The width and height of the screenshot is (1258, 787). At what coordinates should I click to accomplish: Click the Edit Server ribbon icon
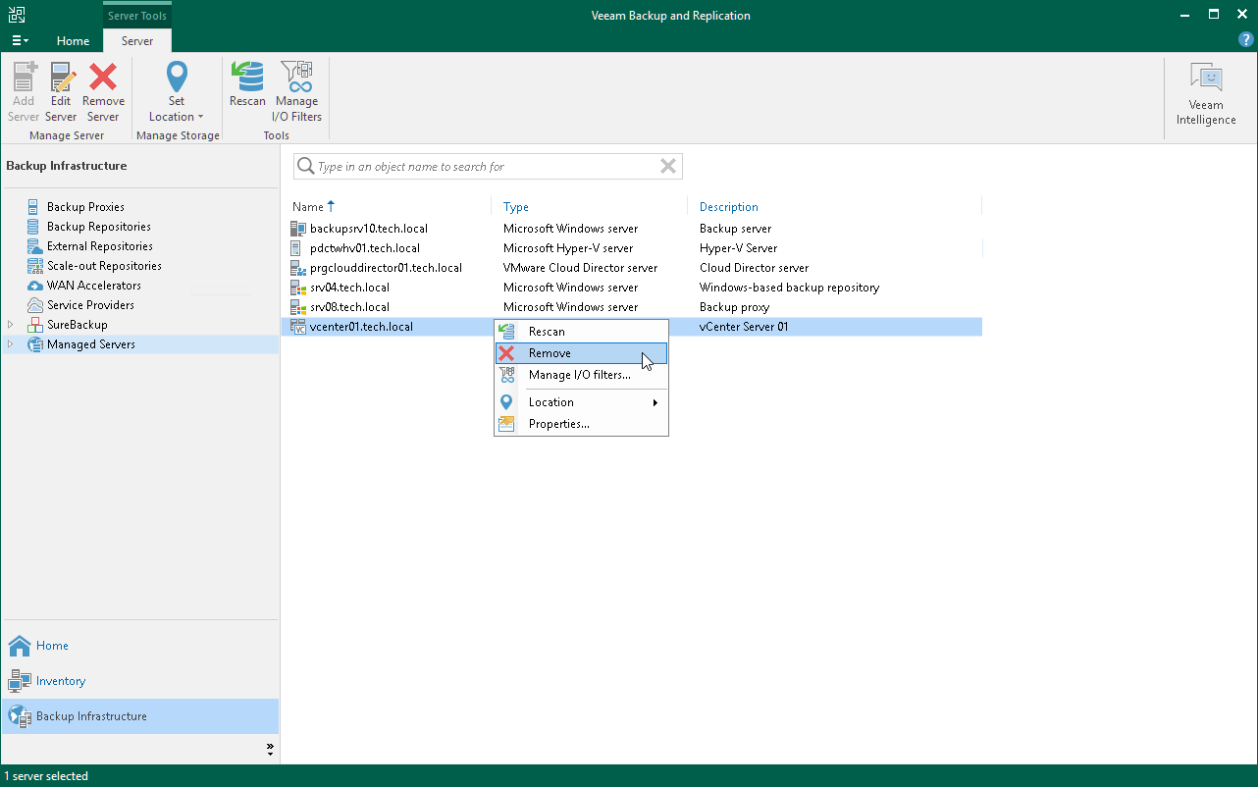pyautogui.click(x=61, y=92)
